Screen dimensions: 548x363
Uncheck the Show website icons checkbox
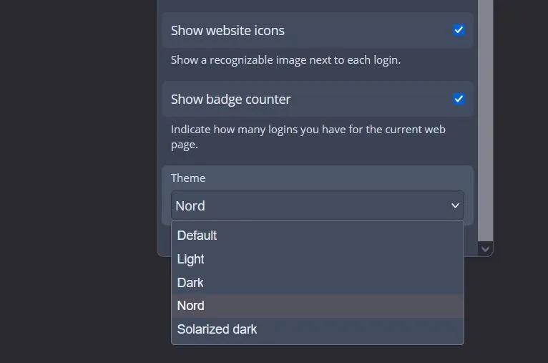[459, 30]
